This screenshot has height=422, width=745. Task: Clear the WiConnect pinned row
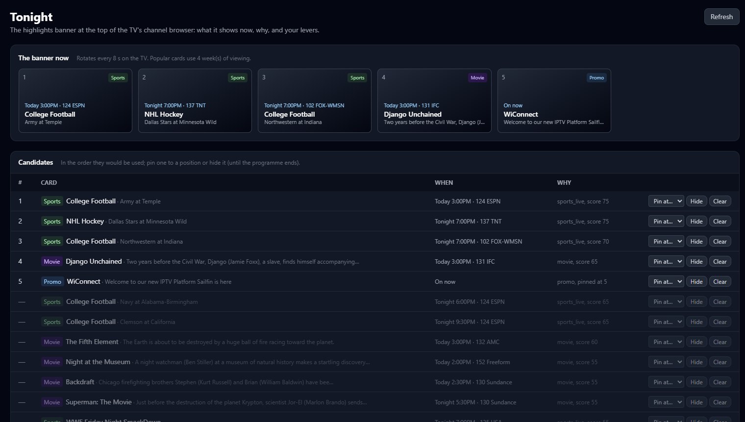click(720, 282)
